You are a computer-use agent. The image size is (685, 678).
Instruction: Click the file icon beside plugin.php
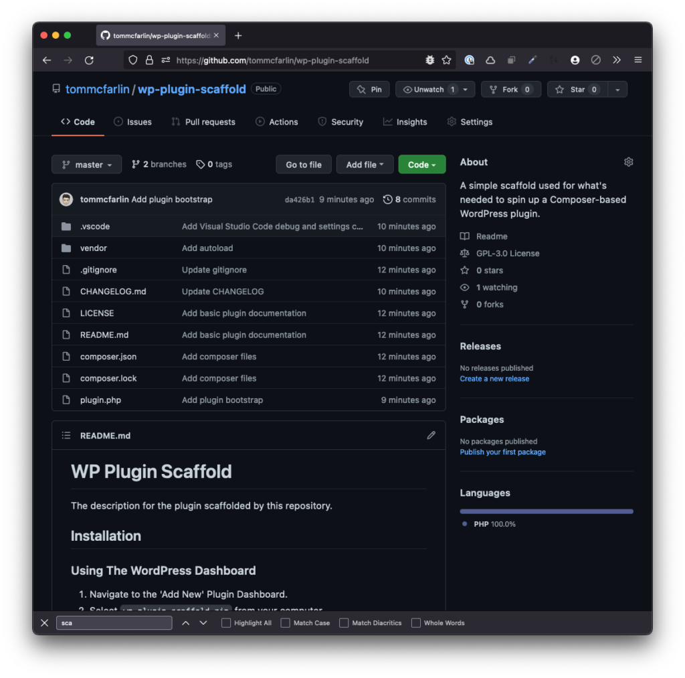66,400
